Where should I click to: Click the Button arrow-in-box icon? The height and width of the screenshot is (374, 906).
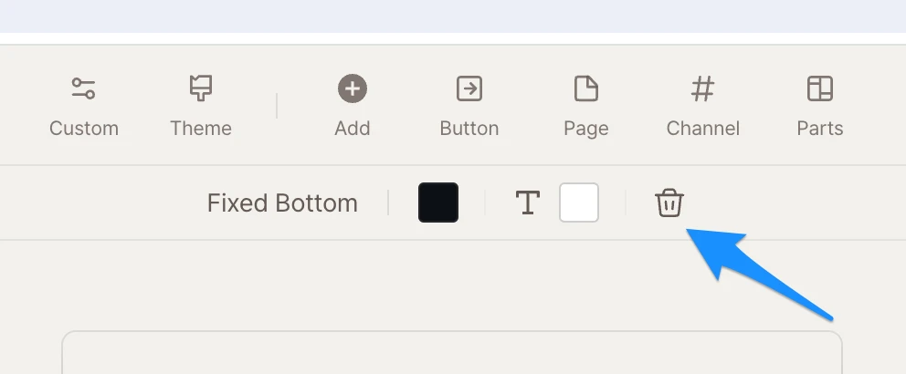point(469,88)
